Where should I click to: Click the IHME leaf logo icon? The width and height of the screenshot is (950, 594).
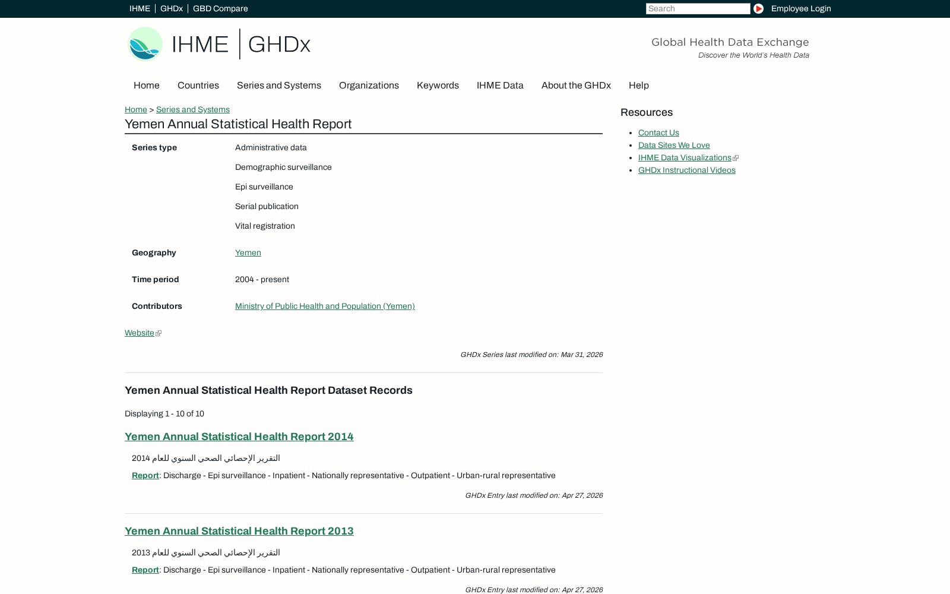pyautogui.click(x=145, y=43)
